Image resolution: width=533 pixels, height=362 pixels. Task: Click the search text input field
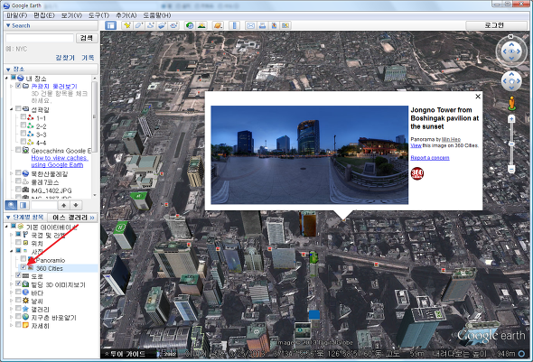click(x=40, y=38)
